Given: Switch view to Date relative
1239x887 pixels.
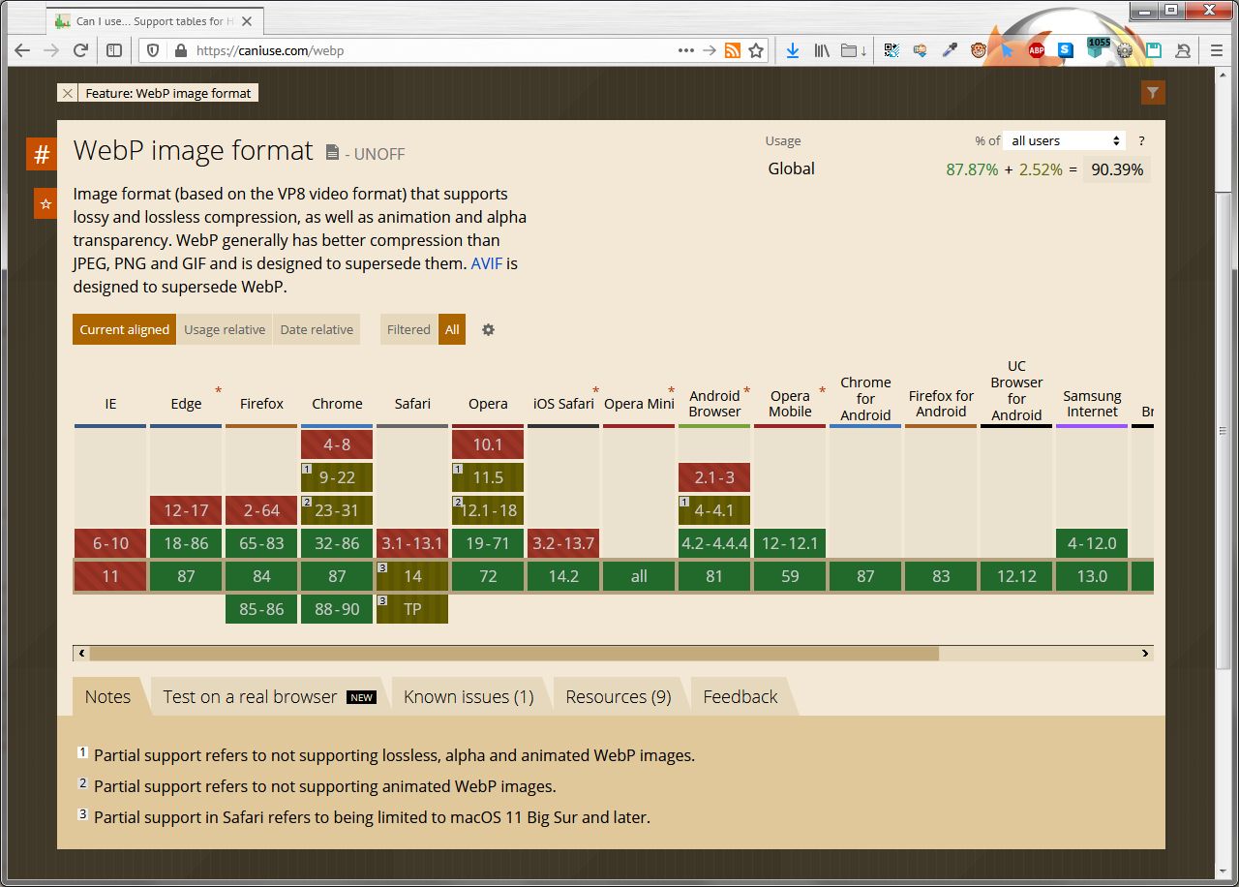Looking at the screenshot, I should 317,329.
